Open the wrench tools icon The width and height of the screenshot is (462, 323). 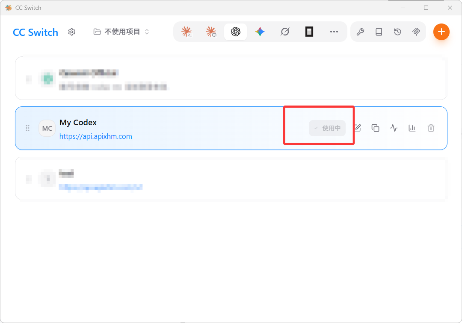coord(360,32)
